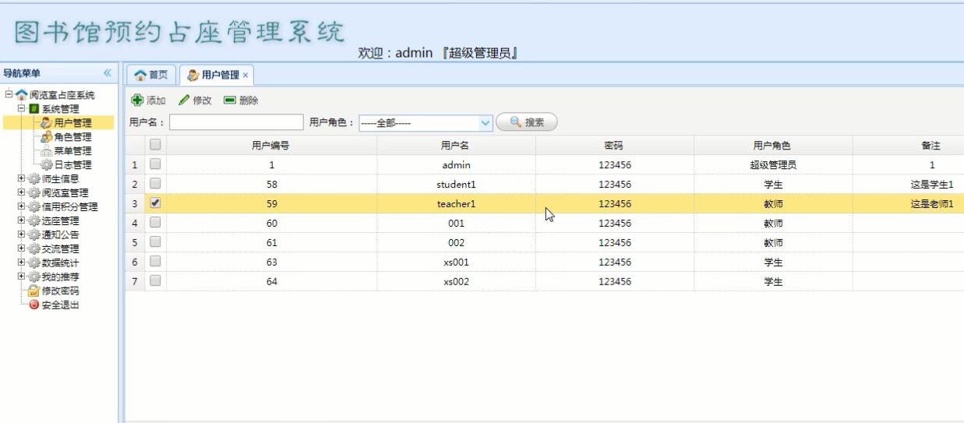Click the 修改 edit button label
Image resolution: width=964 pixels, height=423 pixels.
[203, 100]
